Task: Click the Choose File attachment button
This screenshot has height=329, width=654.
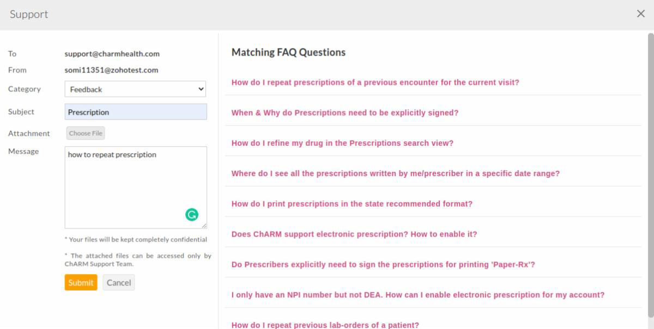Action: (86, 133)
